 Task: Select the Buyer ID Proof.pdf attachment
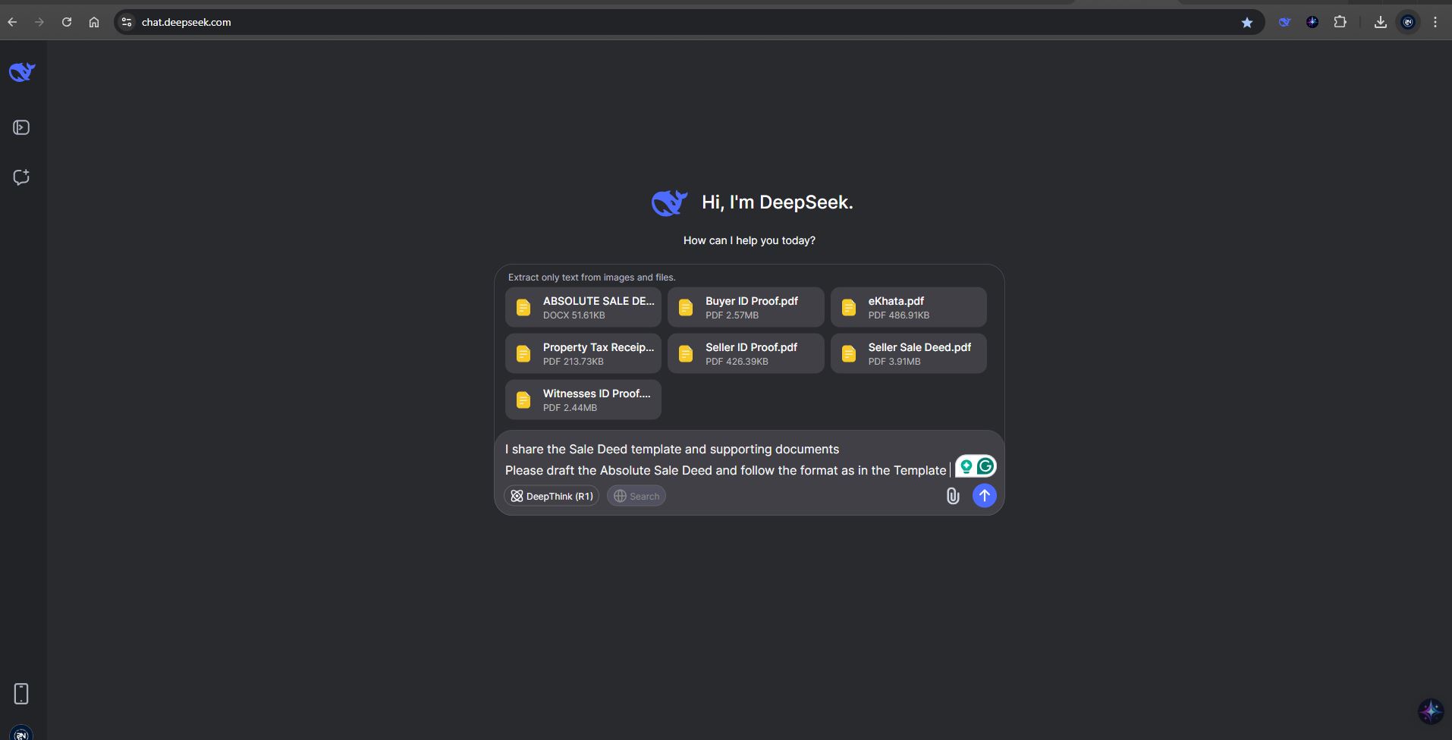pyautogui.click(x=745, y=307)
